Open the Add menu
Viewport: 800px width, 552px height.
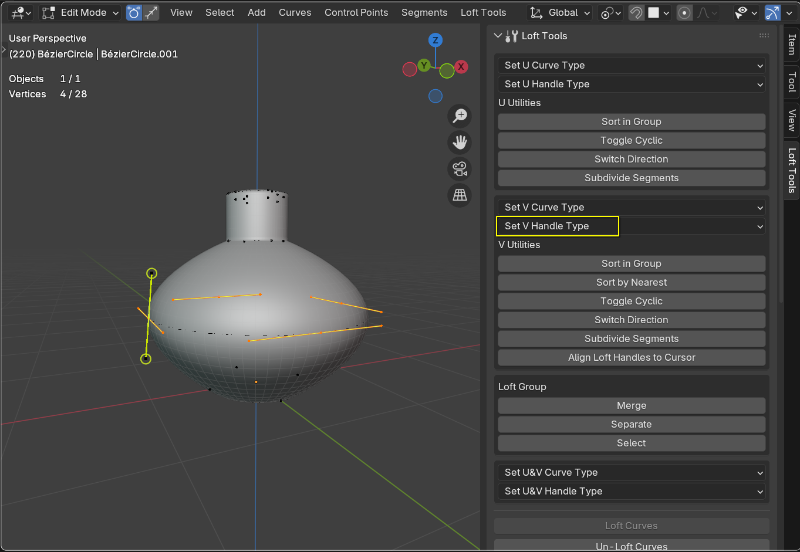tap(256, 12)
